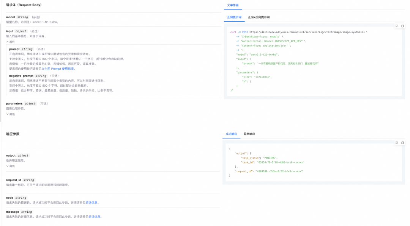Click the 响应参数 heading

(13, 134)
